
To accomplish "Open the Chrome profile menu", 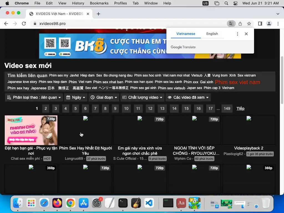I will tap(269, 24).
